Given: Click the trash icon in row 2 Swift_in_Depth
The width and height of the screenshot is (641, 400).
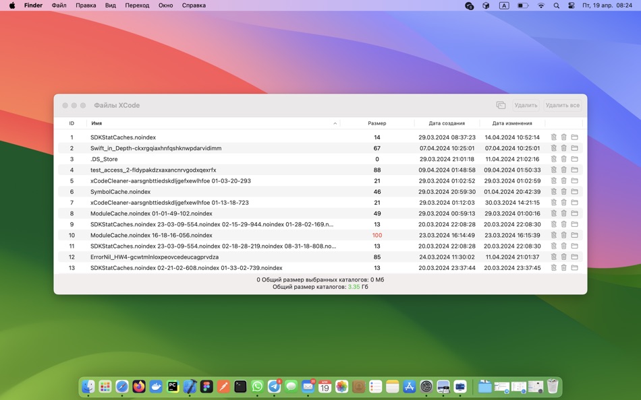Looking at the screenshot, I should tap(563, 148).
